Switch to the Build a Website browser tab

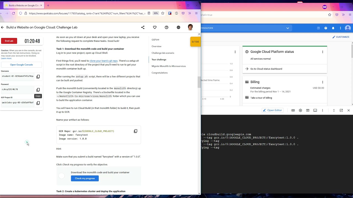click(x=24, y=5)
